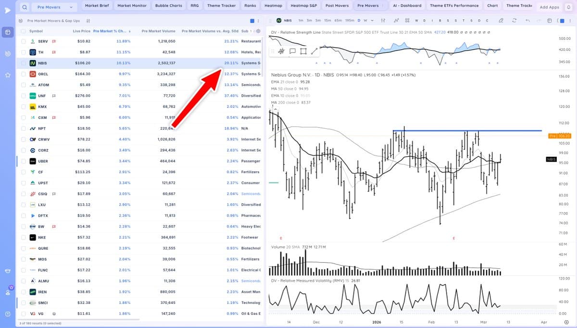The width and height of the screenshot is (577, 328).
Task: Open table column settings gear icon
Action: 258,31
